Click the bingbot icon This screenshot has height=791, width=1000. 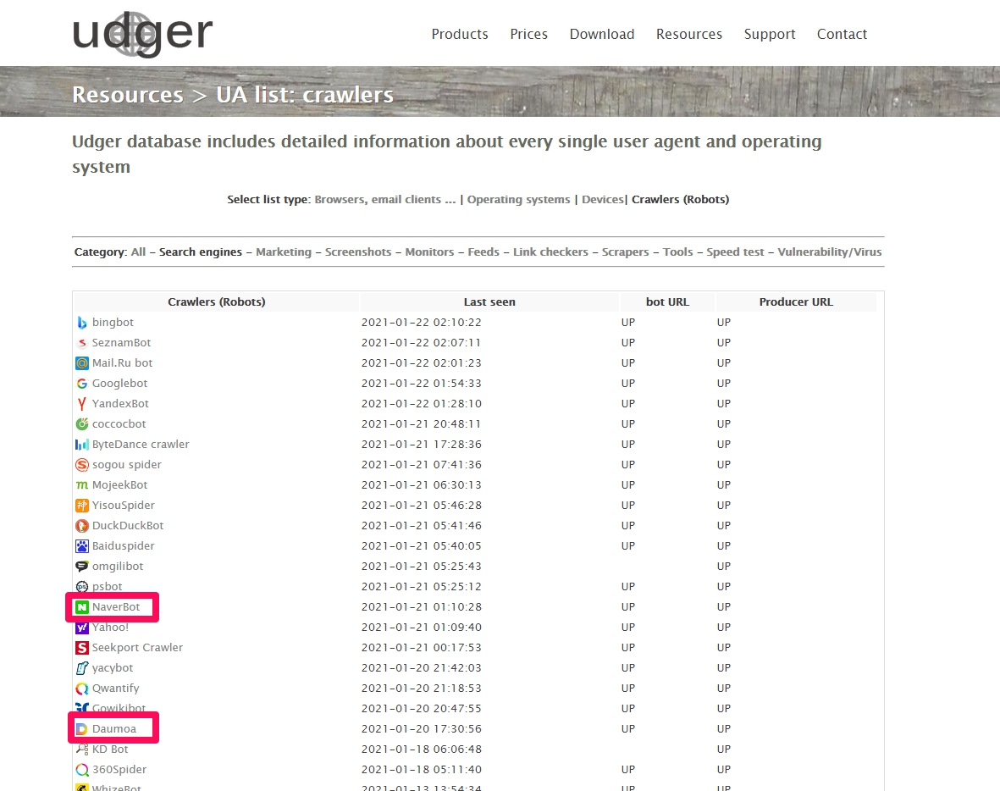[x=81, y=323]
